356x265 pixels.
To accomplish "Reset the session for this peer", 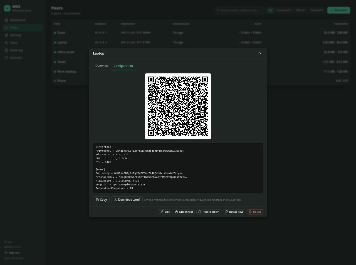I will pos(209,212).
